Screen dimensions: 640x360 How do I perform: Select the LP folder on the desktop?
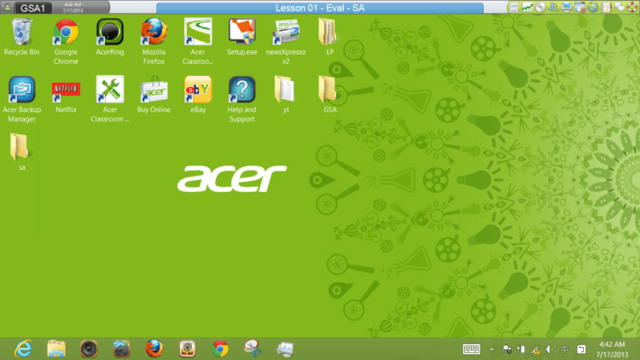tap(329, 38)
